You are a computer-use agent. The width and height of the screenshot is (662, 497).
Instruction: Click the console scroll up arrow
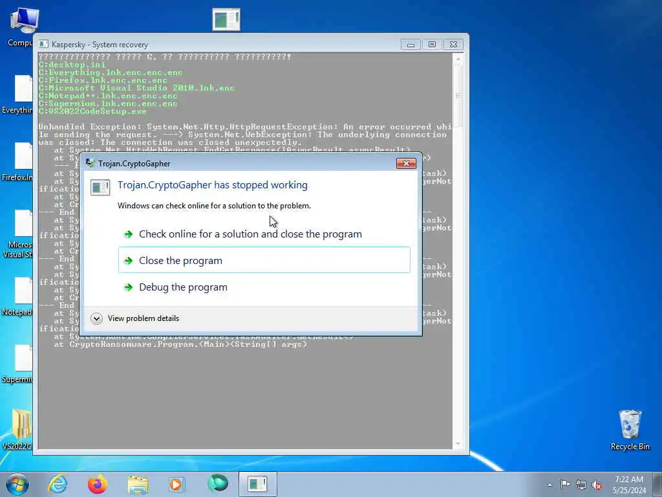[458, 59]
